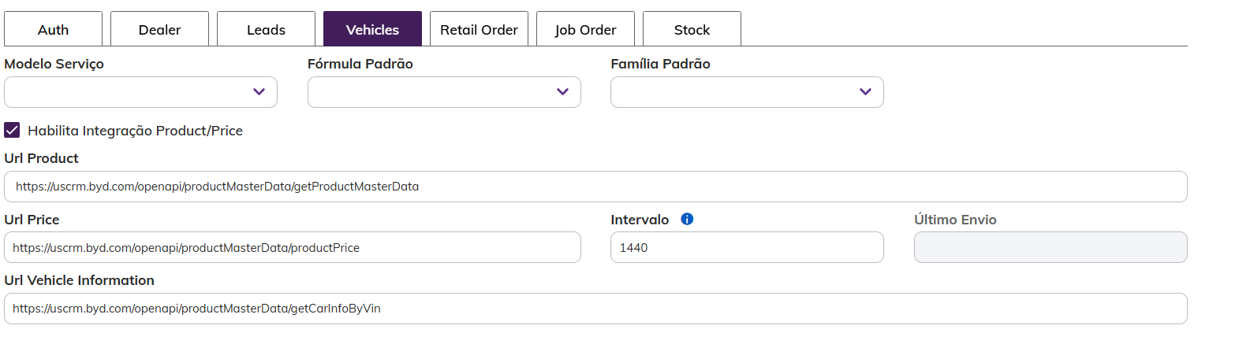Uncheck Habilita Integração Product/Price checkbox
1239x344 pixels.
12,130
